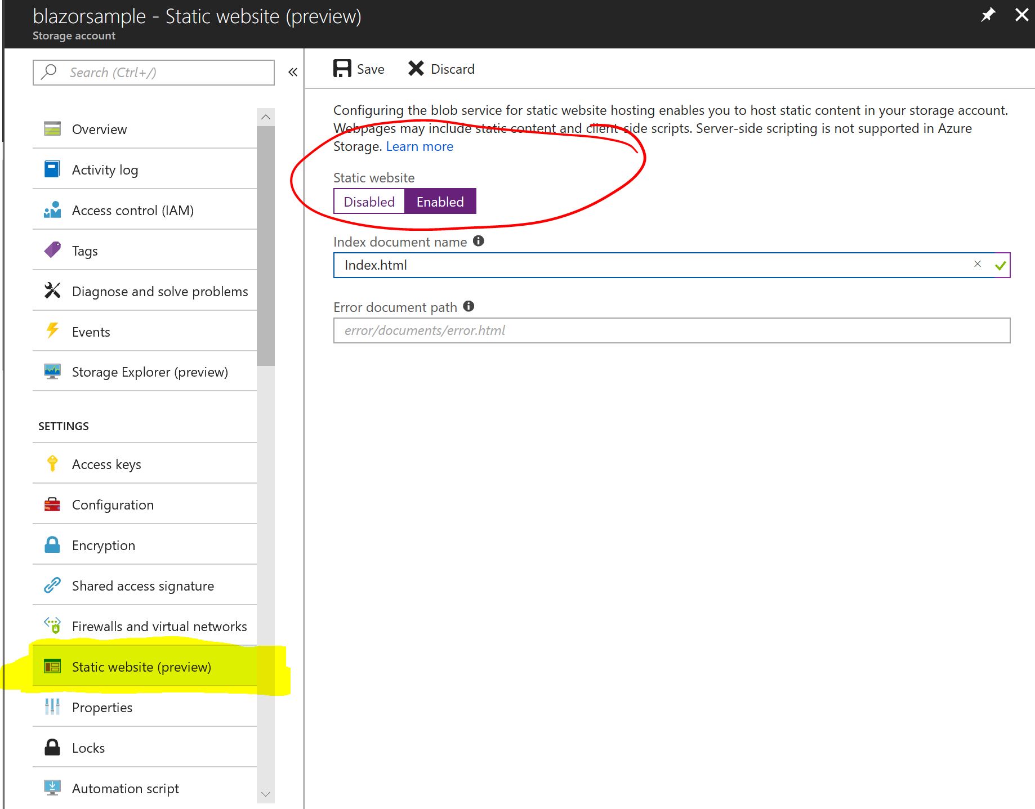Click the Error document path info icon
The width and height of the screenshot is (1035, 809).
(x=469, y=306)
